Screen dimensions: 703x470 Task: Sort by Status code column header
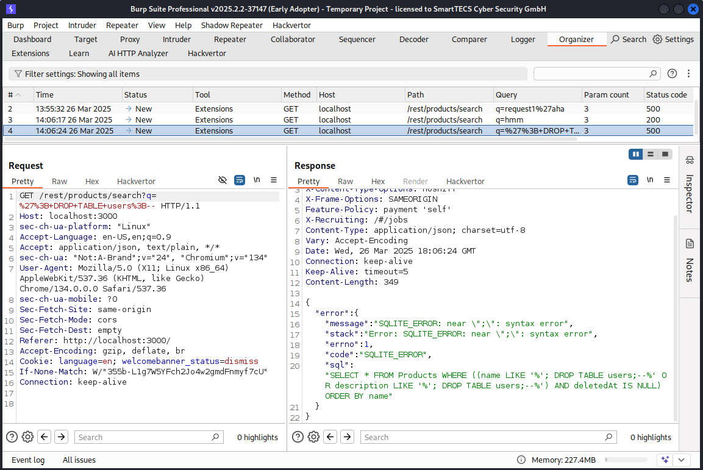click(667, 94)
